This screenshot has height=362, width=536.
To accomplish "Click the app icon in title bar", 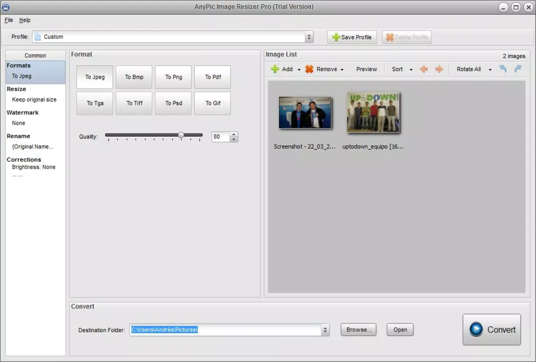I will [6, 7].
